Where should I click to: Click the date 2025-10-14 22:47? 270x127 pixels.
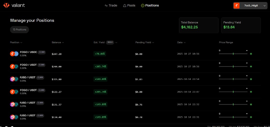pyautogui.click(x=188, y=92)
